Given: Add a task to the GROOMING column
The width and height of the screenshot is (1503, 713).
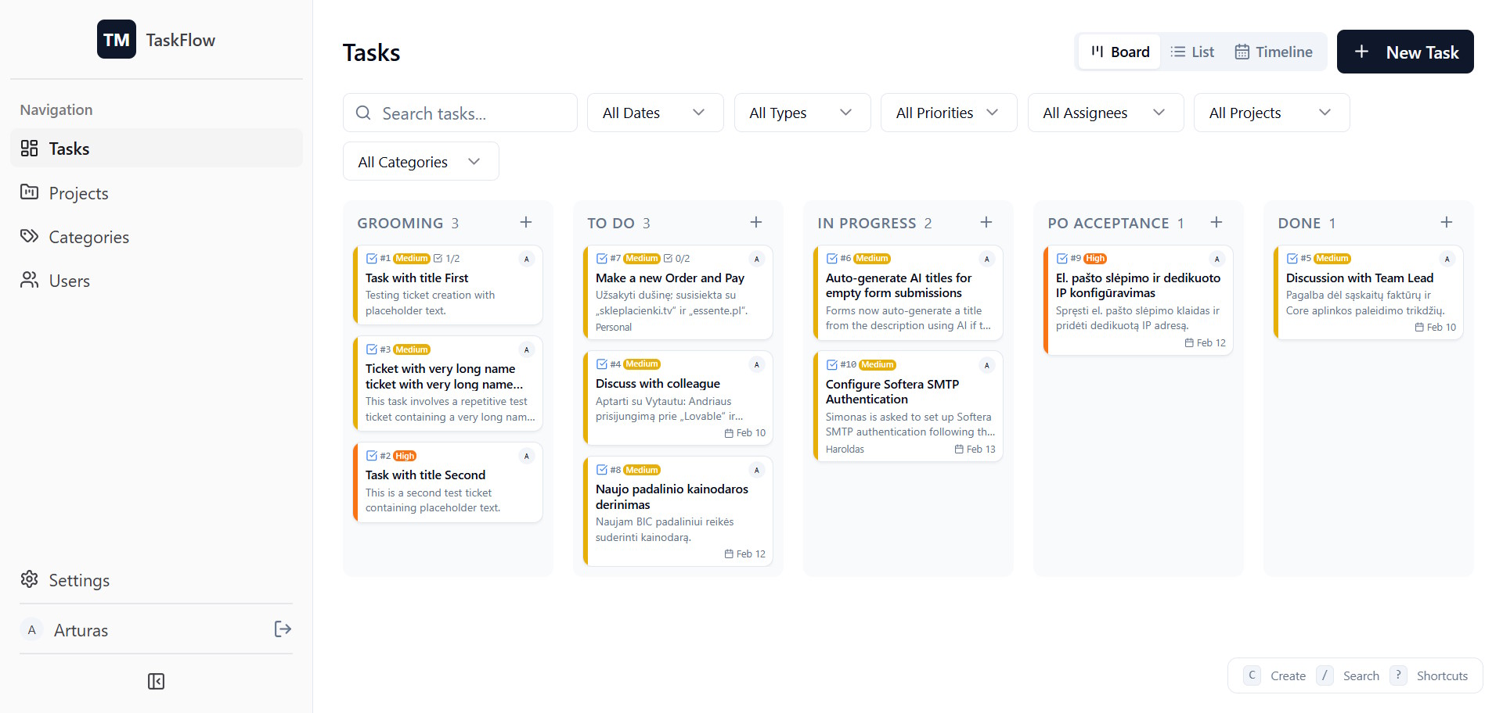Looking at the screenshot, I should [526, 222].
